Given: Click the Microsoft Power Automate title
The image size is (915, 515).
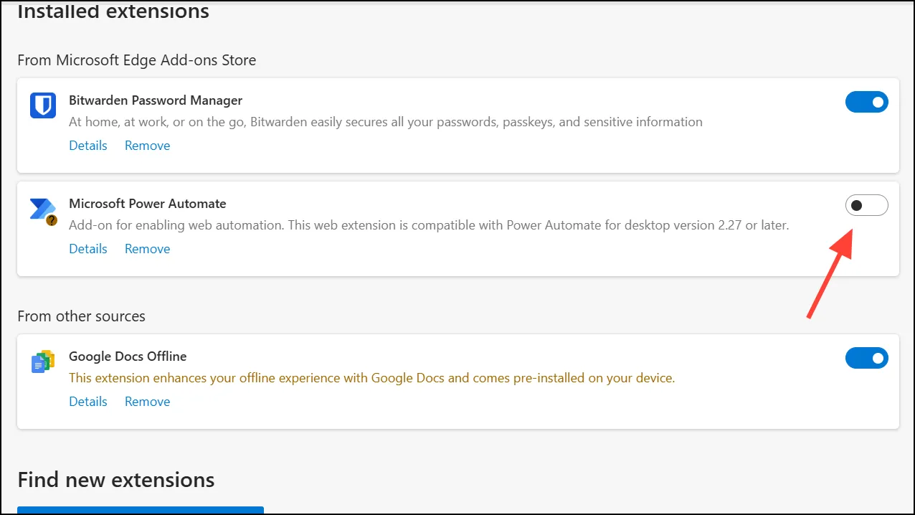Looking at the screenshot, I should [148, 204].
